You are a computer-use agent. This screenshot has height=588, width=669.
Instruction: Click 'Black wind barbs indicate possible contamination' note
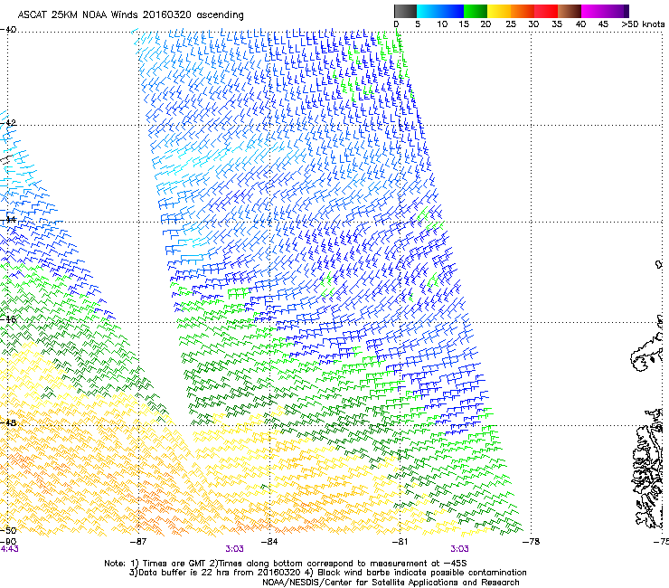[422, 573]
